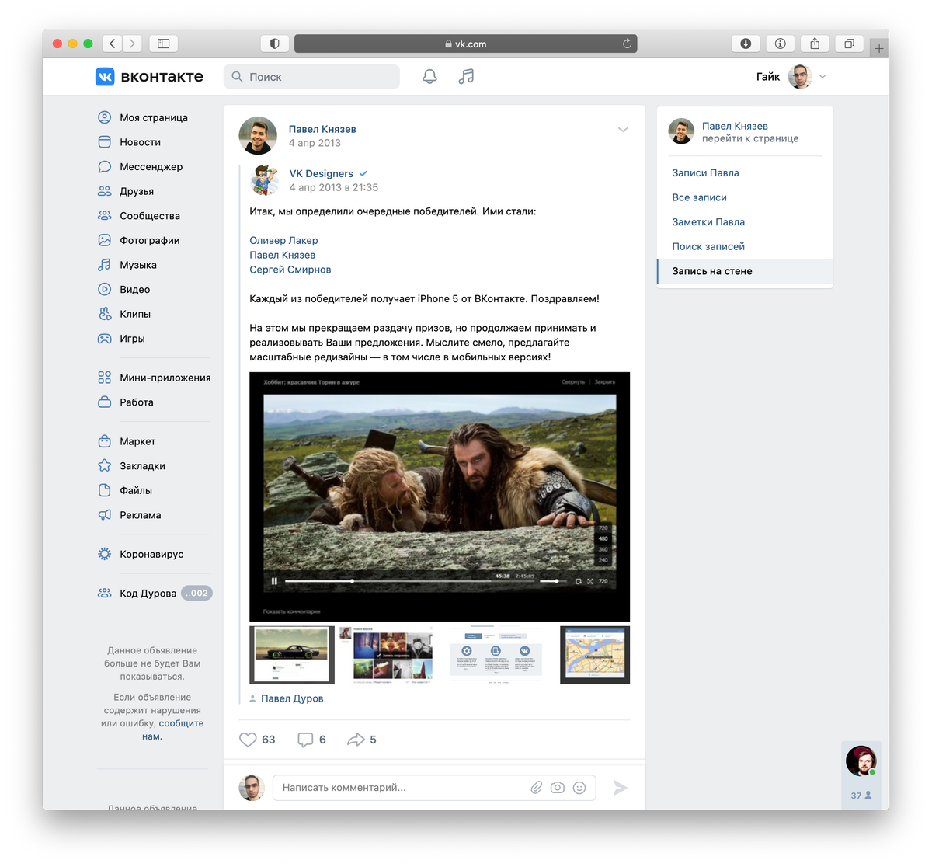Click Safari privacy shield icon
Viewport: 932px width, 867px height.
274,44
